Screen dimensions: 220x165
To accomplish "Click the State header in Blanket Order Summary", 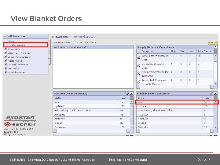I will pos(170,98).
